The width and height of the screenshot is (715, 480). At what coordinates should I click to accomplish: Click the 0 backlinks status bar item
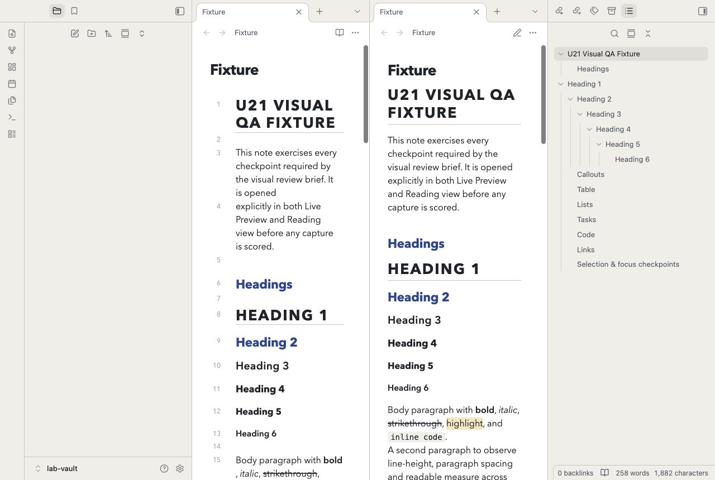[x=575, y=473]
